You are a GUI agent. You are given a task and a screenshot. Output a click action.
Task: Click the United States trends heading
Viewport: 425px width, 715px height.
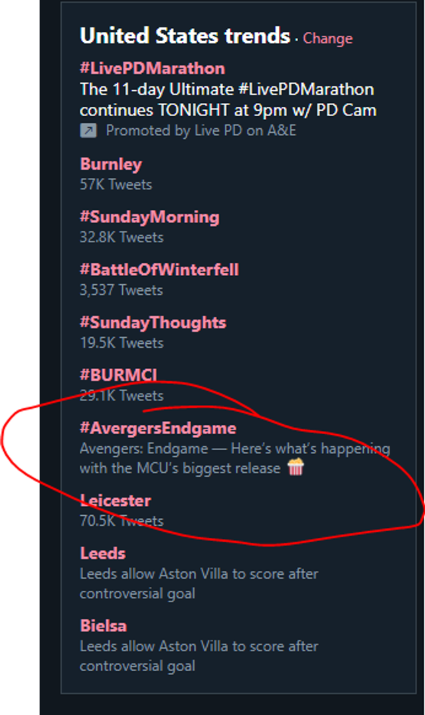(185, 36)
